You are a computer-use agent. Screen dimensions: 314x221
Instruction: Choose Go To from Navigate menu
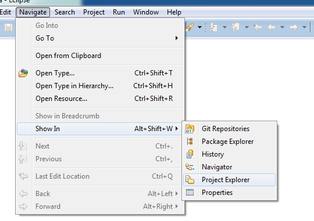pos(101,38)
